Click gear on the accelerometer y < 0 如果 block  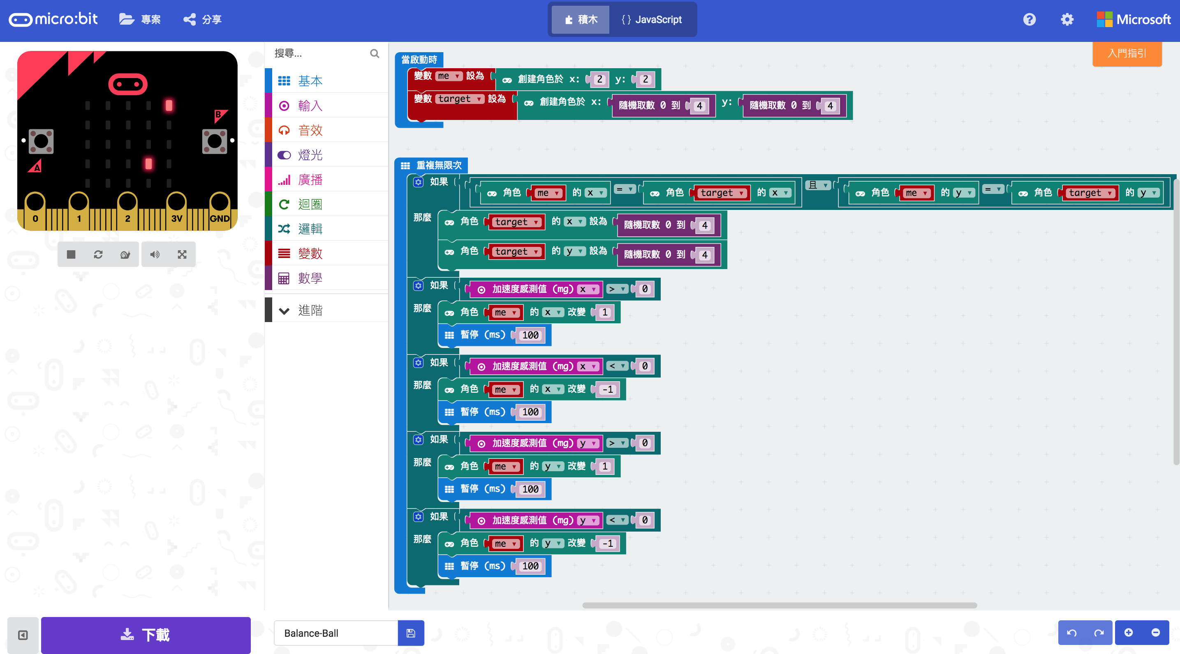(418, 516)
